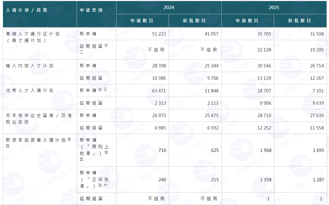Select the 申请类别 header cell
Image resolution: width=329 pixels, height=205 pixels.
96,14
